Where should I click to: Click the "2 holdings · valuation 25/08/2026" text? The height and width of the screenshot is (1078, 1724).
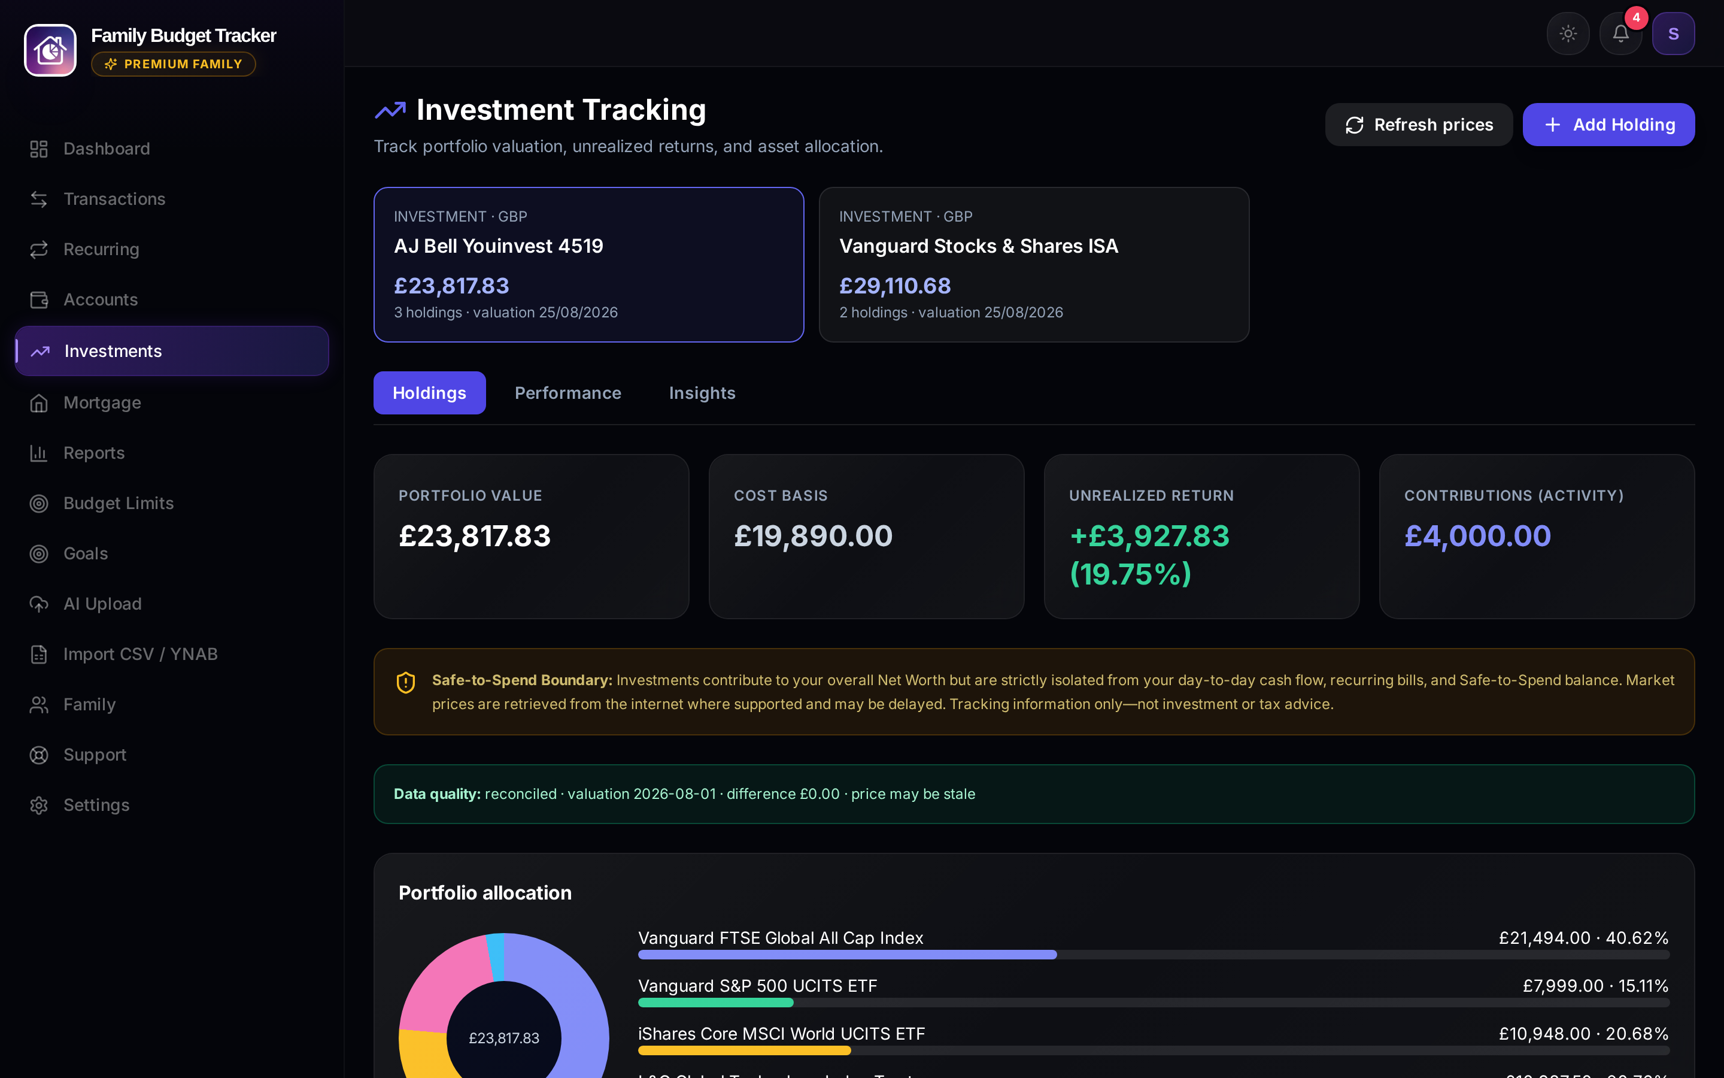point(951,312)
